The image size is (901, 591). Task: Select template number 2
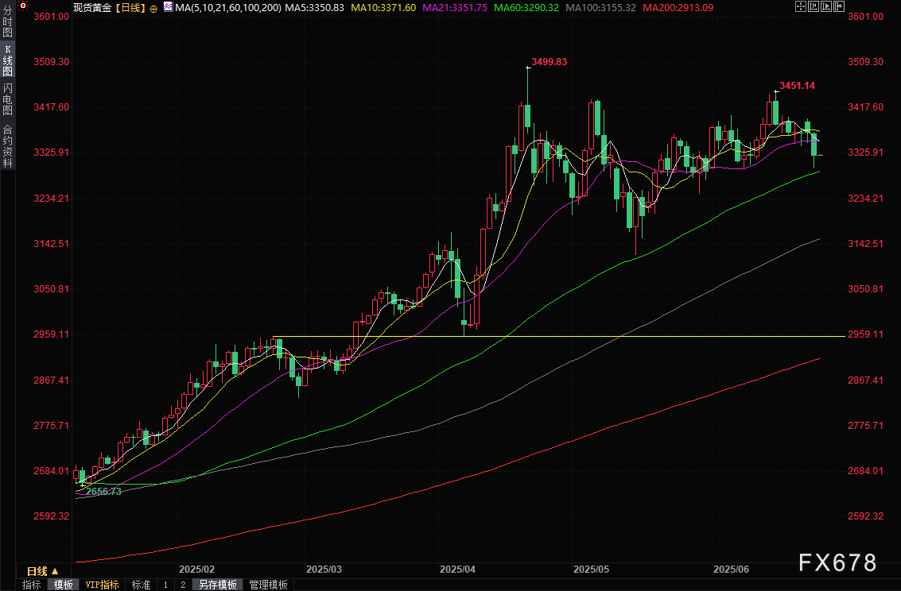pyautogui.click(x=183, y=585)
